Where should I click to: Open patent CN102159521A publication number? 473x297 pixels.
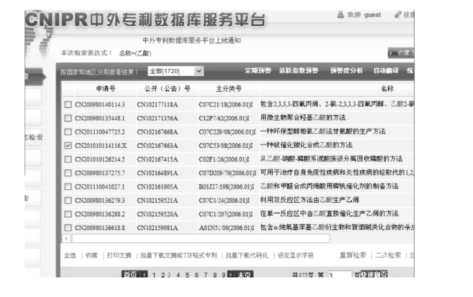pyautogui.click(x=157, y=200)
